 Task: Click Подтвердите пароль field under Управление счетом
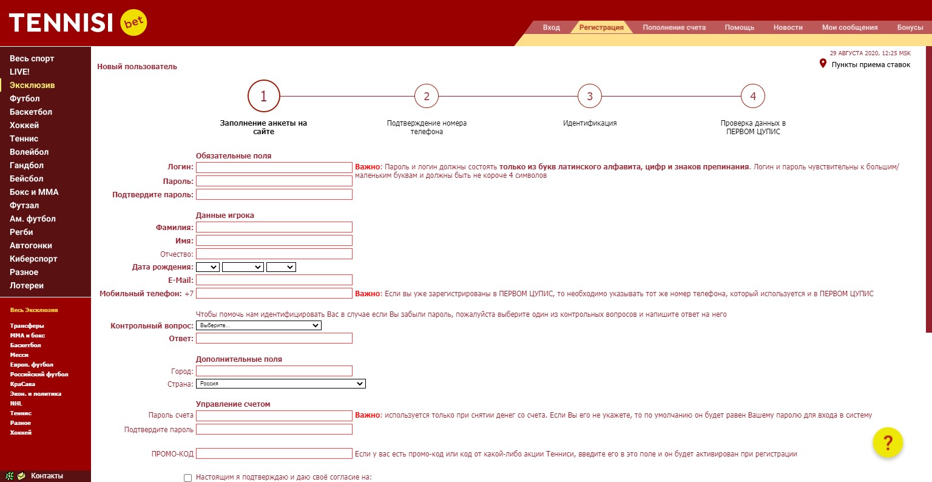pyautogui.click(x=274, y=429)
